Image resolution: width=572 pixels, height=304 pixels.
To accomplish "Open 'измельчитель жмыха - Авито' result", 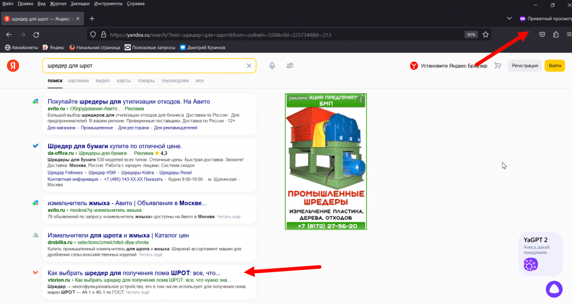I will tap(127, 203).
